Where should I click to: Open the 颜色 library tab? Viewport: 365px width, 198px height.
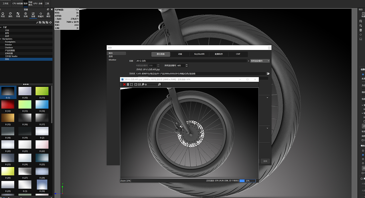(10, 15)
